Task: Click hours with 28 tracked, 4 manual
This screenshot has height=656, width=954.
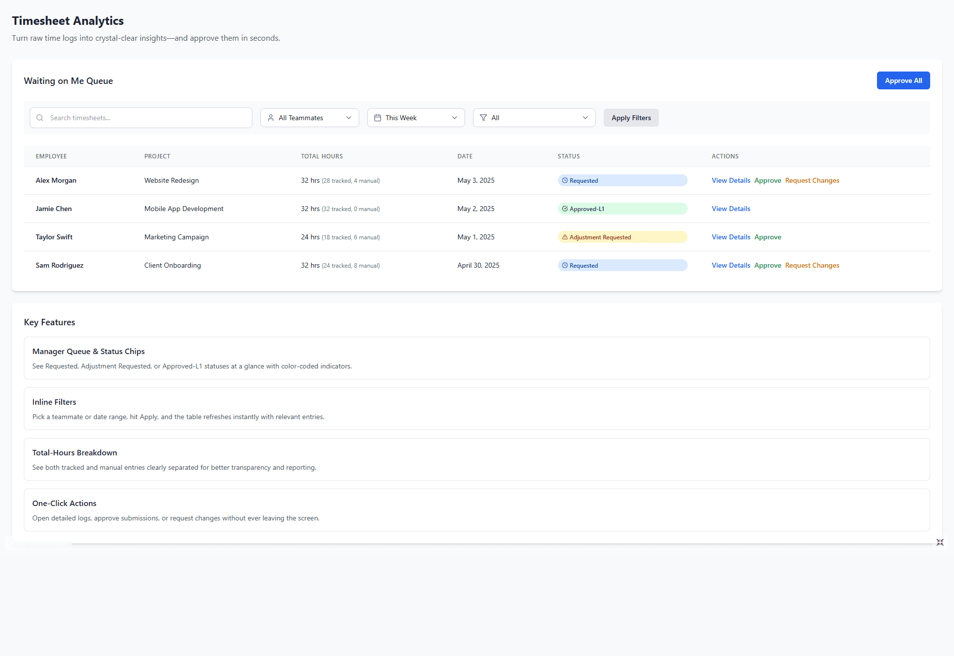Action: [340, 180]
